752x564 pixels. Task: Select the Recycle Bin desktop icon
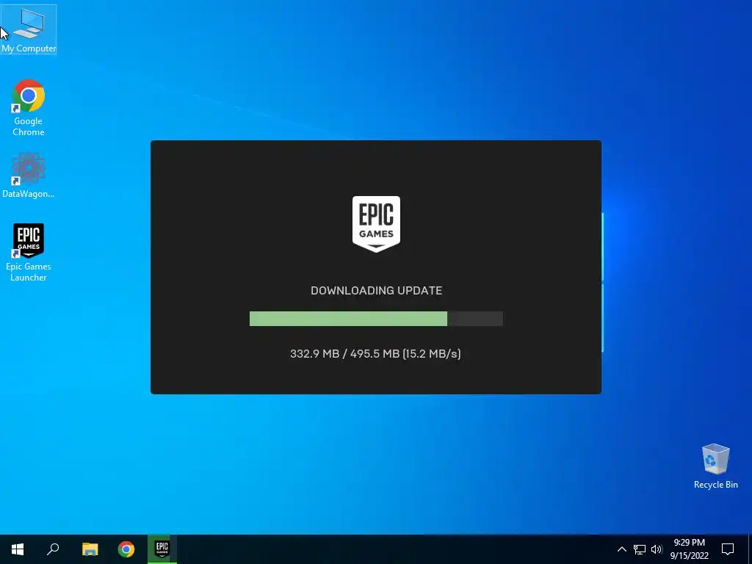click(x=715, y=466)
